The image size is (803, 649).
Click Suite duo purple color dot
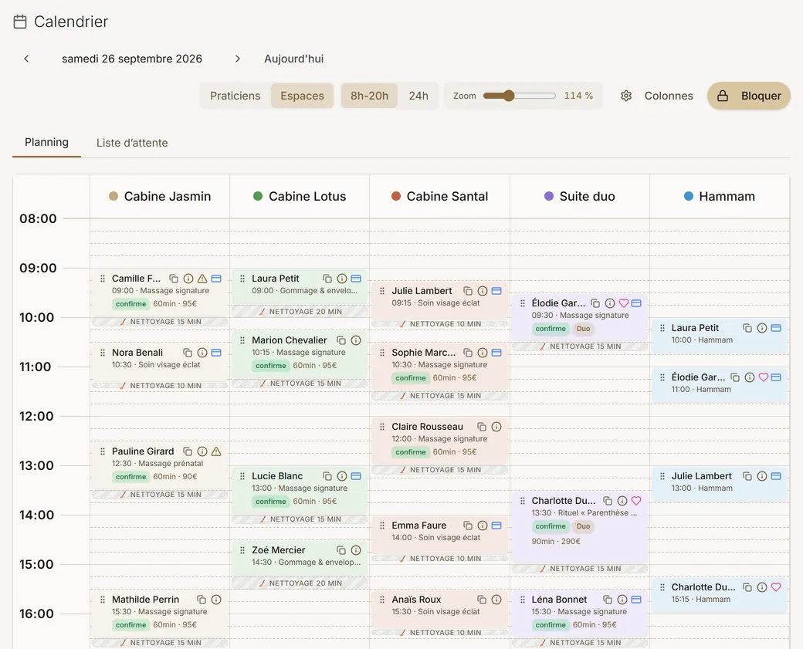coord(548,196)
